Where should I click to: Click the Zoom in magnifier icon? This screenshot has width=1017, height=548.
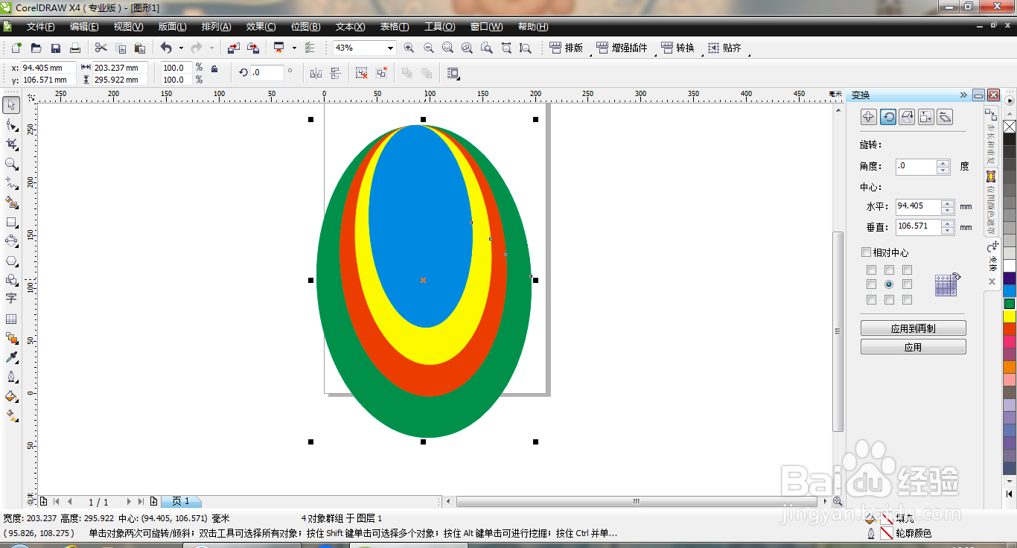point(409,48)
